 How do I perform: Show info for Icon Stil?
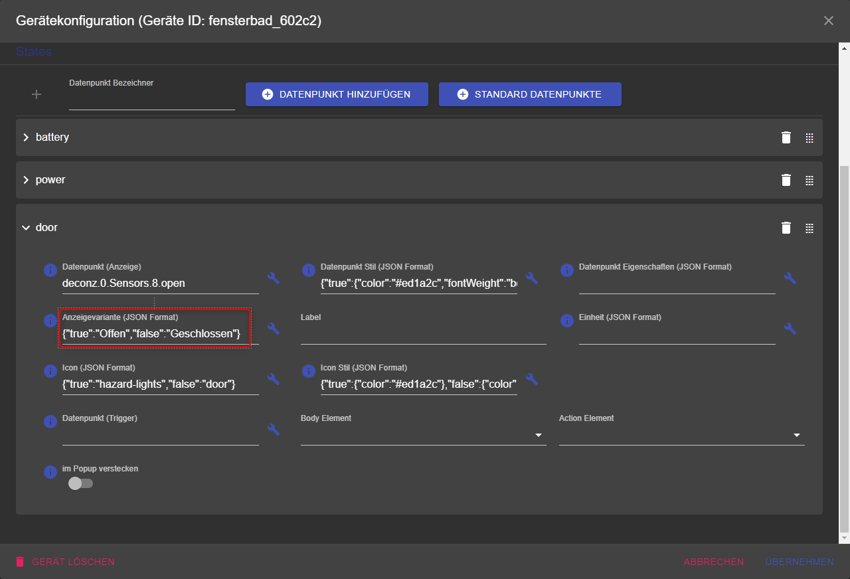308,371
